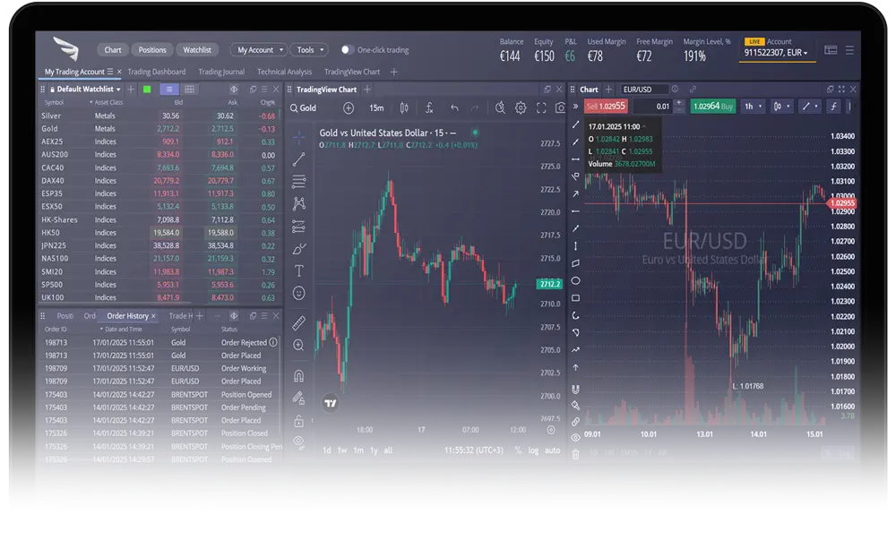Open the indicators fx button in TradingView toolbar
Screen dimensions: 896x557
(x=429, y=108)
